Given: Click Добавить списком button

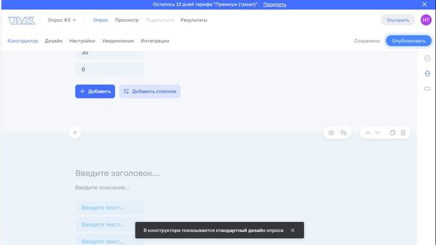Looking at the screenshot, I should (x=150, y=91).
